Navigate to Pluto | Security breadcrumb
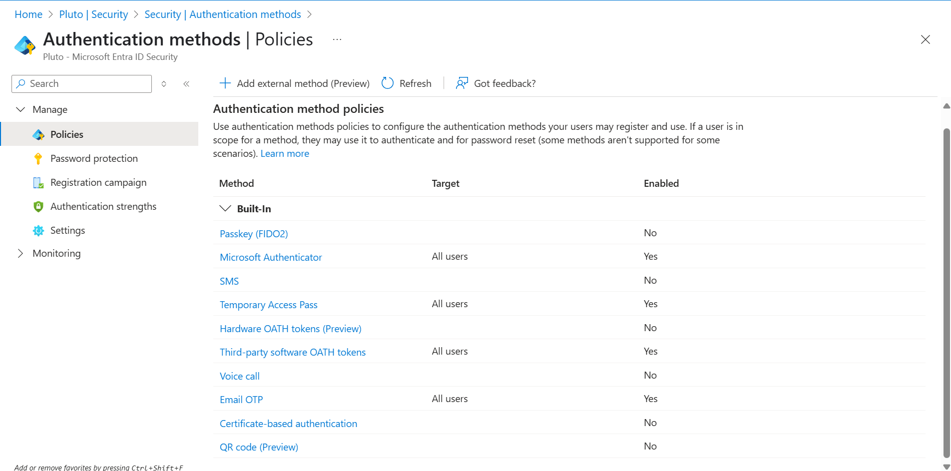The image size is (951, 471). tap(93, 14)
